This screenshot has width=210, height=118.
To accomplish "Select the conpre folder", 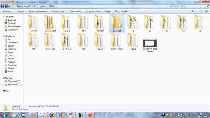I will [67, 23].
